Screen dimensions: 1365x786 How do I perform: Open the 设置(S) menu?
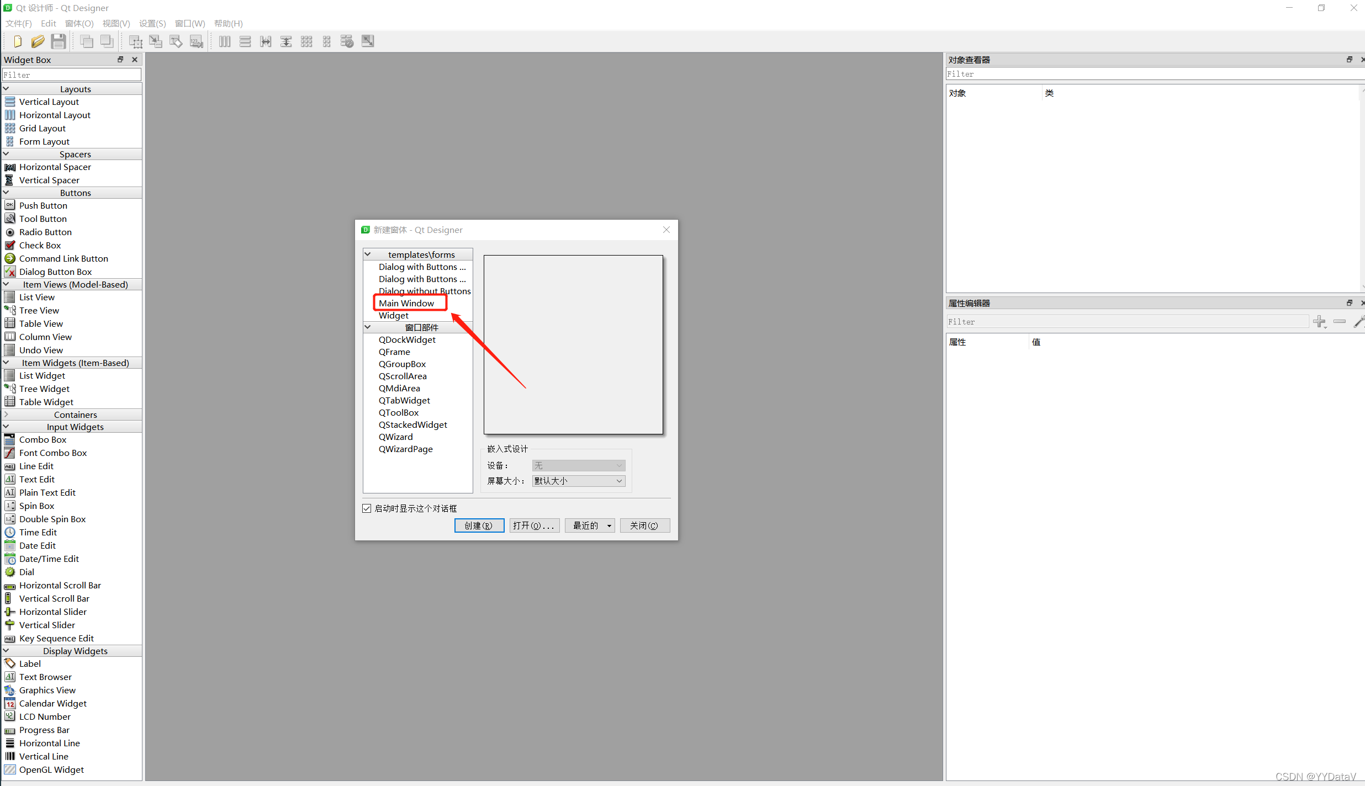coord(152,23)
